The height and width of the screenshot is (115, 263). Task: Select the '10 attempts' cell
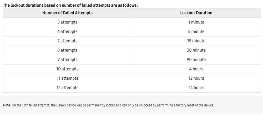tap(67, 69)
